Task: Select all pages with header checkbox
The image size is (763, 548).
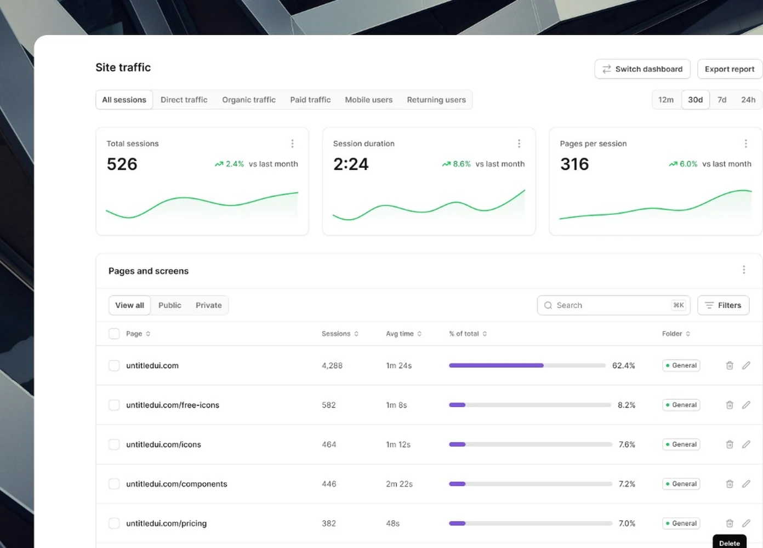Action: (x=114, y=334)
